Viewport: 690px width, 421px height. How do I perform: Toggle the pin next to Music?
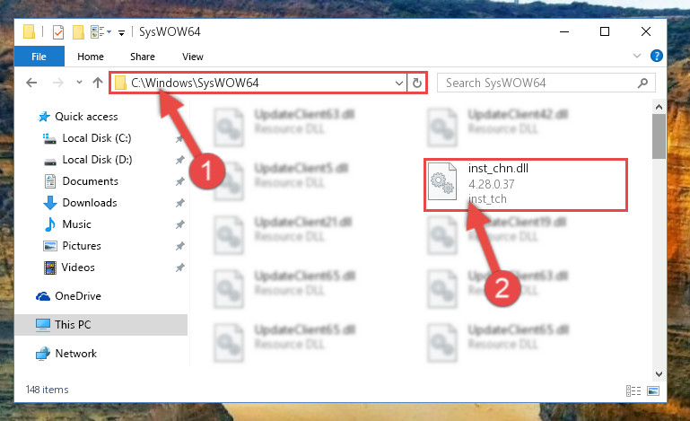tap(180, 224)
